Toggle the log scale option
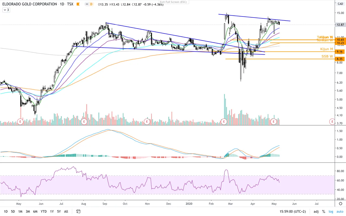This screenshot has height=216, width=346. point(331,211)
